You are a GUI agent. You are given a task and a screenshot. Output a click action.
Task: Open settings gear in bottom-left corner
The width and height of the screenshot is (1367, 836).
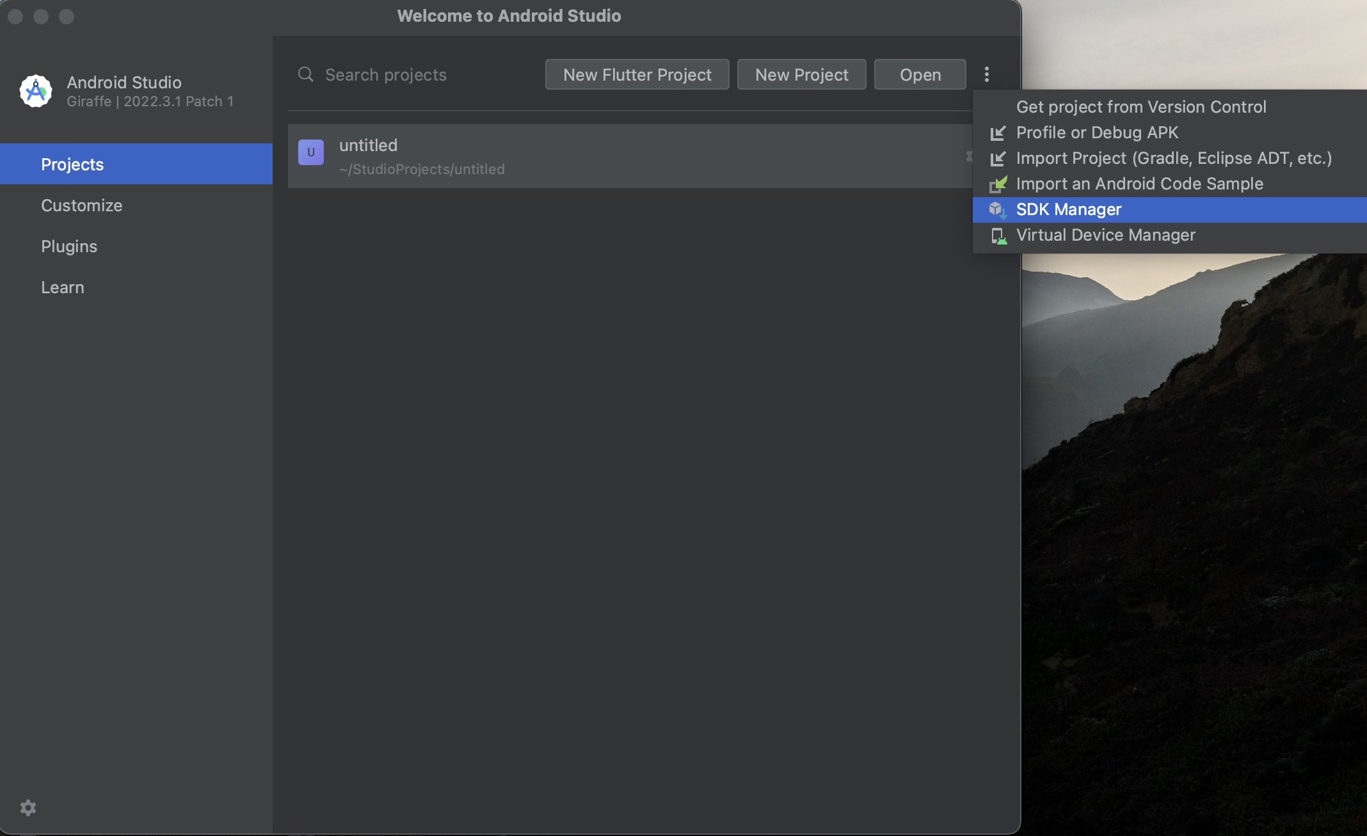tap(28, 808)
